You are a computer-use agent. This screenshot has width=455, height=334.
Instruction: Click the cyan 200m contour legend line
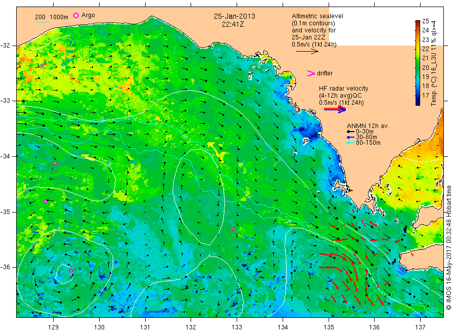click(42, 21)
